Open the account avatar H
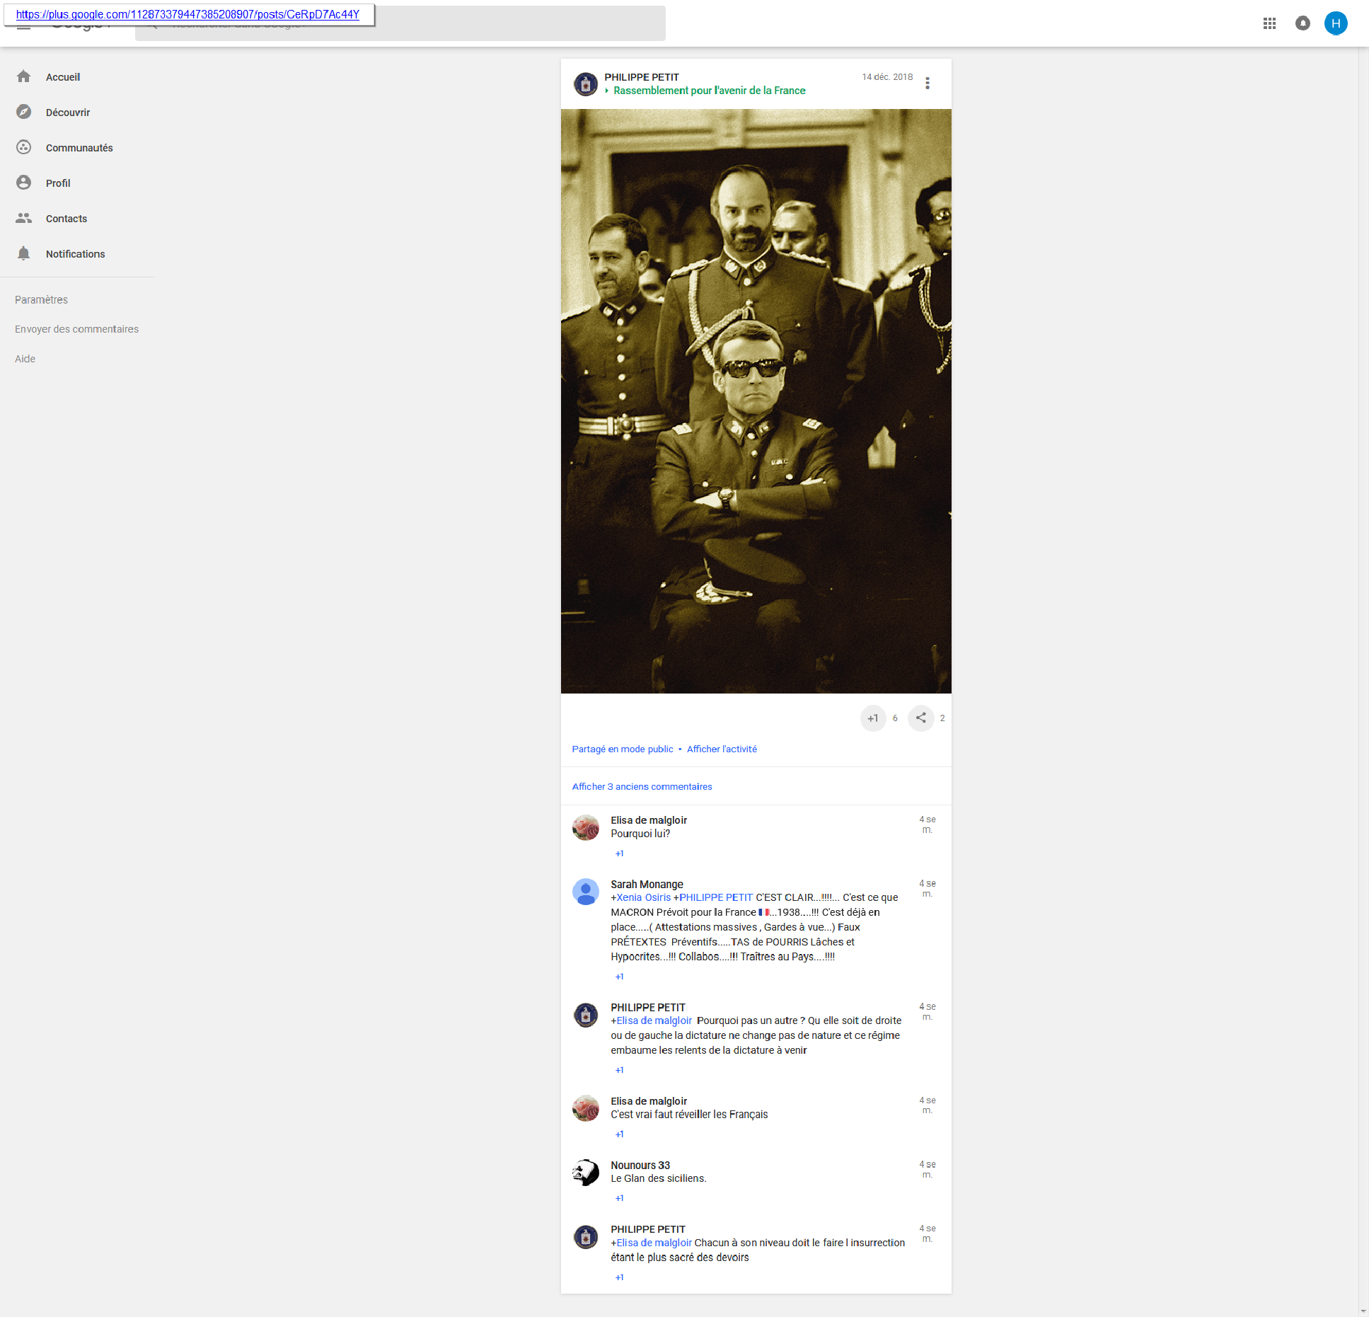The height and width of the screenshot is (1317, 1369). (x=1335, y=23)
